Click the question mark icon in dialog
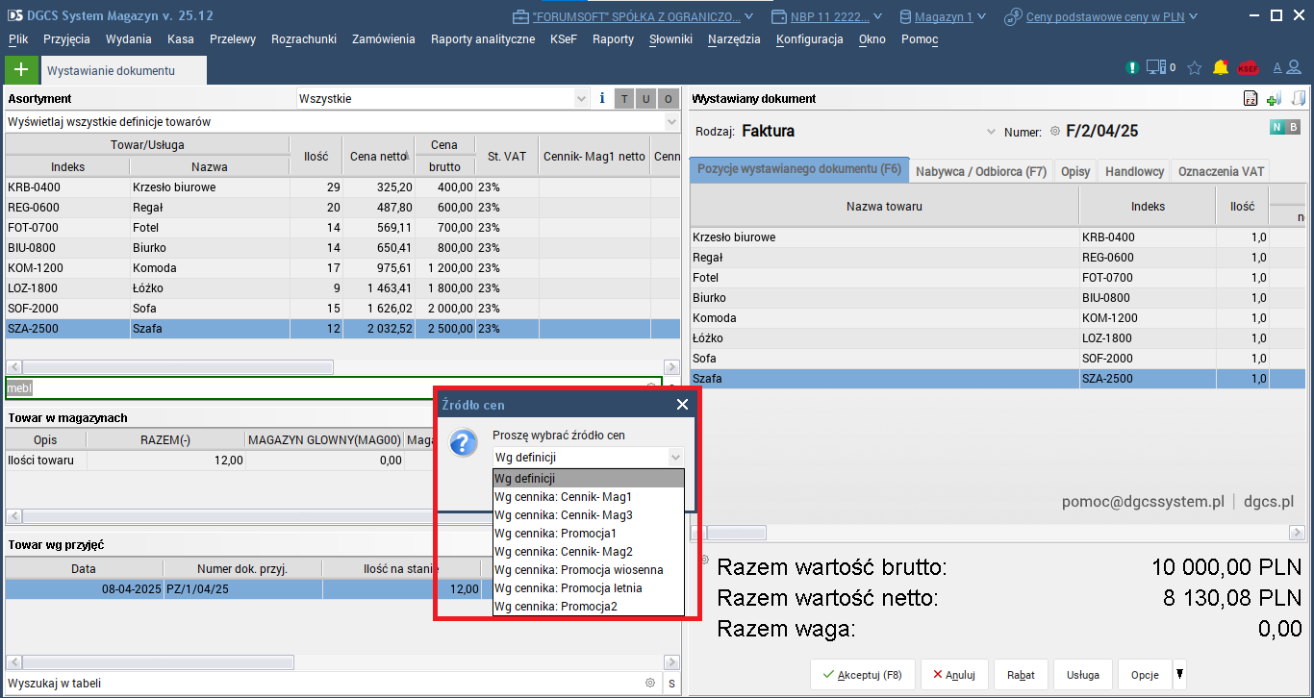 (465, 443)
